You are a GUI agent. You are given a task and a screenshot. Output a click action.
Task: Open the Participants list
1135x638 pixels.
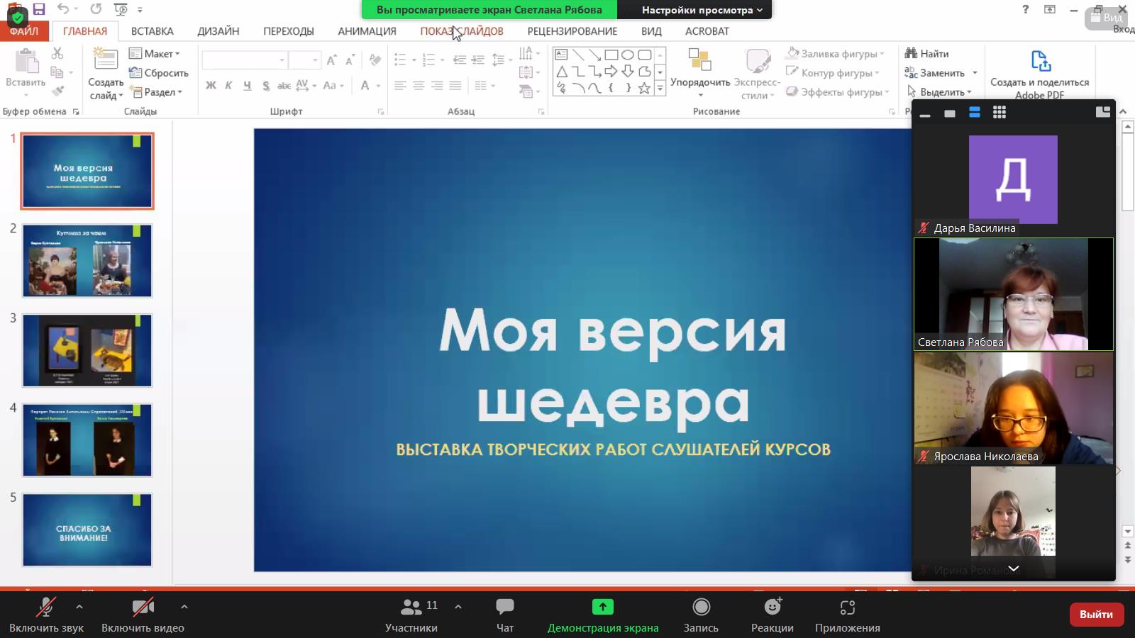pos(411,614)
